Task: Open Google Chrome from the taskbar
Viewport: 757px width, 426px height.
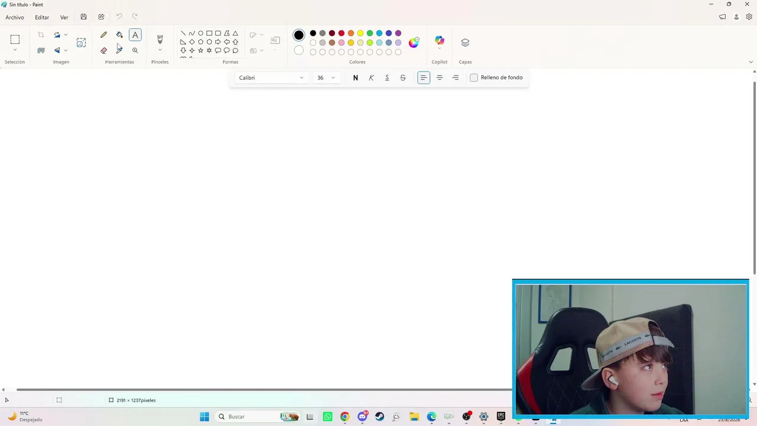Action: tap(345, 417)
